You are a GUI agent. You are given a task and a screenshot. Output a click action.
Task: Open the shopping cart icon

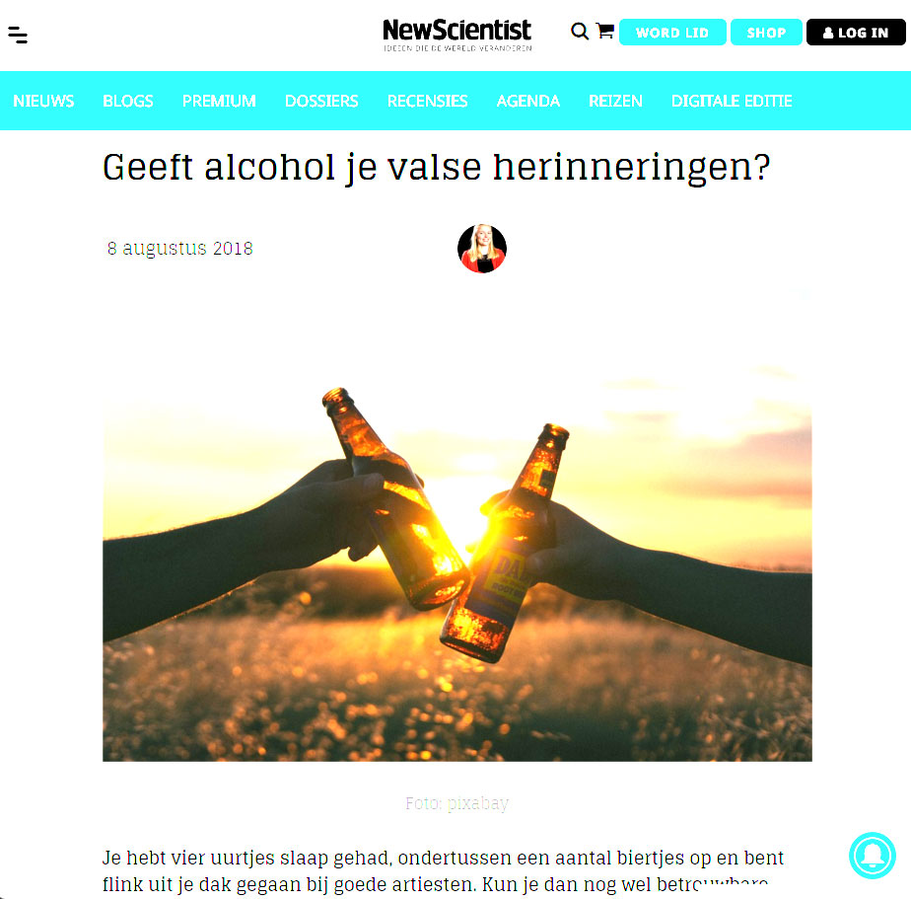coord(604,31)
